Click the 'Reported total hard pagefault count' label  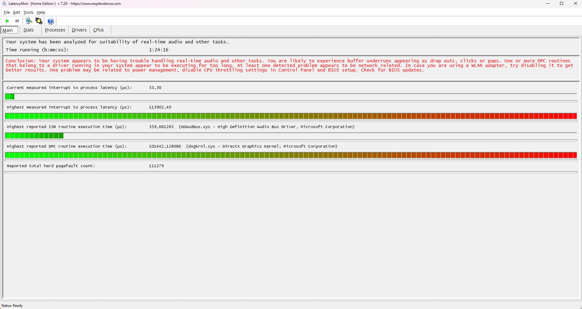click(x=51, y=166)
